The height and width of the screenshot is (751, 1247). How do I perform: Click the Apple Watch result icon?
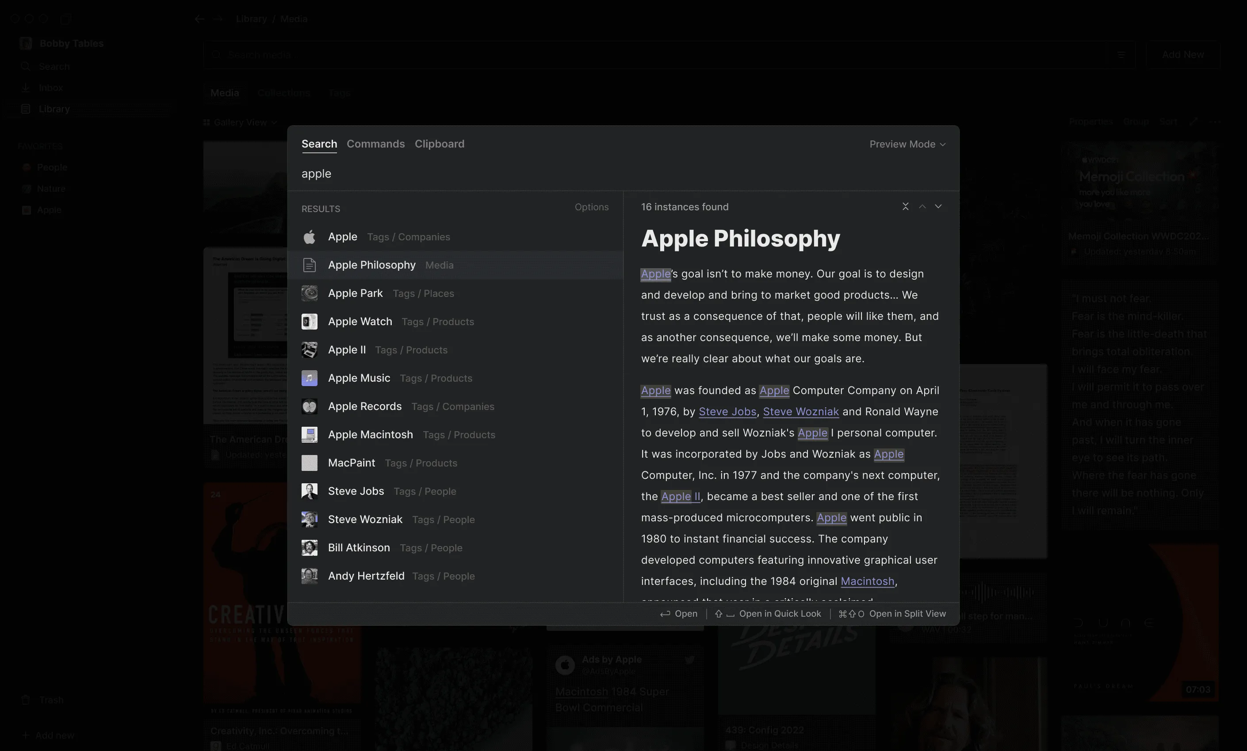[x=309, y=322]
